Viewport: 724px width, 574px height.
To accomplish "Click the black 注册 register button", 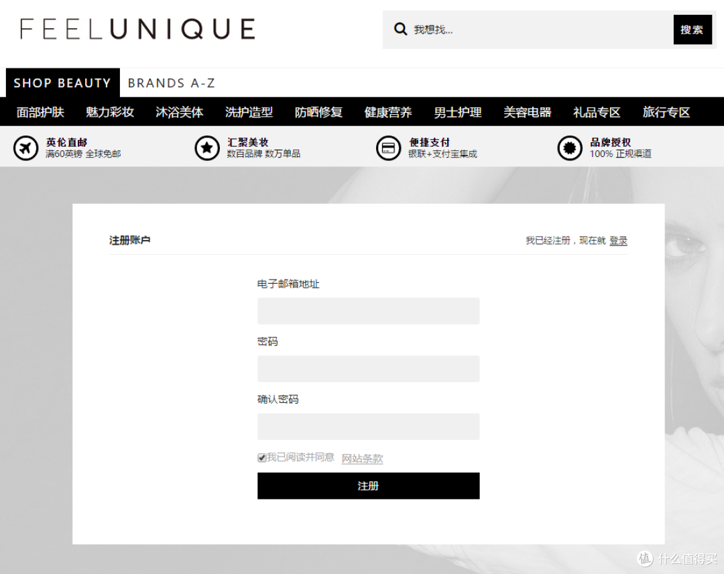I will (369, 485).
